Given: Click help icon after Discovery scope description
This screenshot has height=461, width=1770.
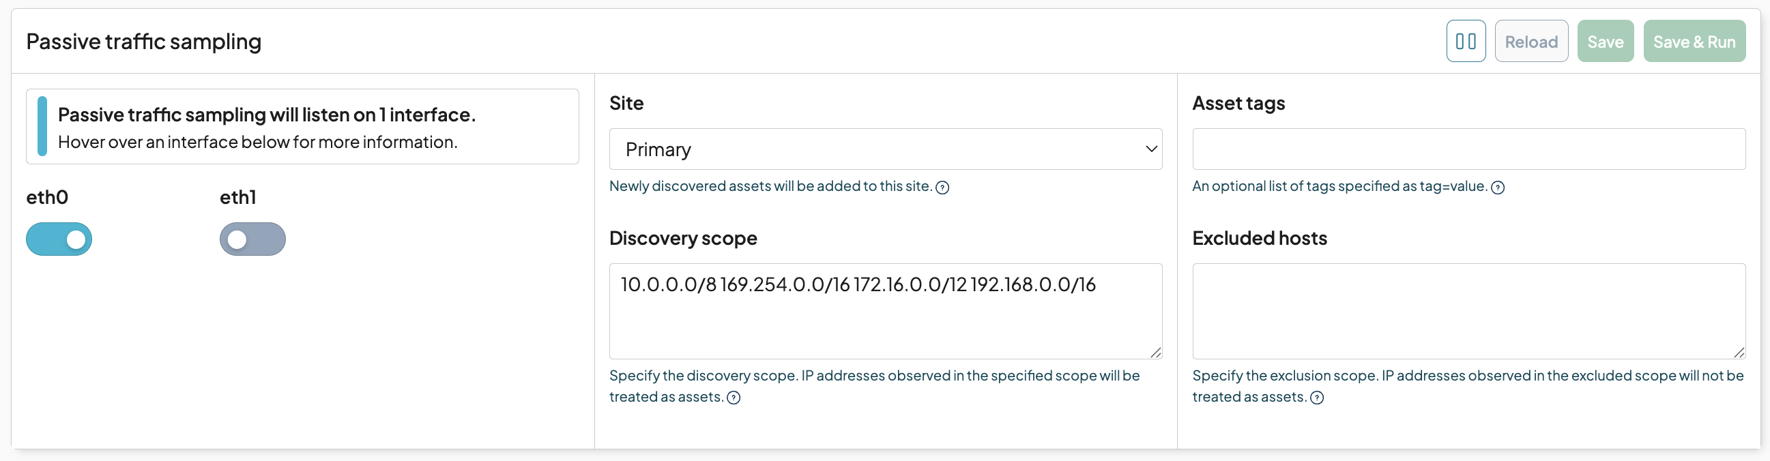Looking at the screenshot, I should coord(734,398).
